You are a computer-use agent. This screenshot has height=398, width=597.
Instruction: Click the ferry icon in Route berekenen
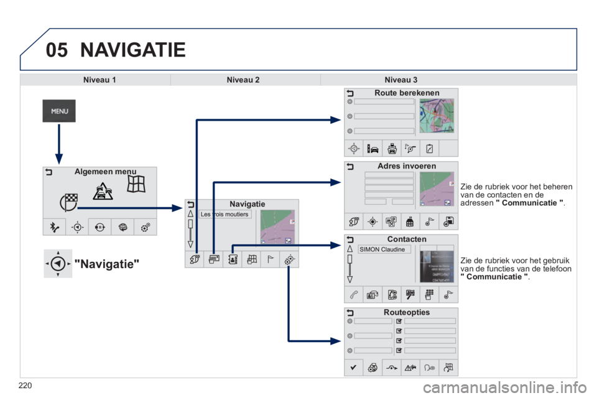[x=392, y=149]
